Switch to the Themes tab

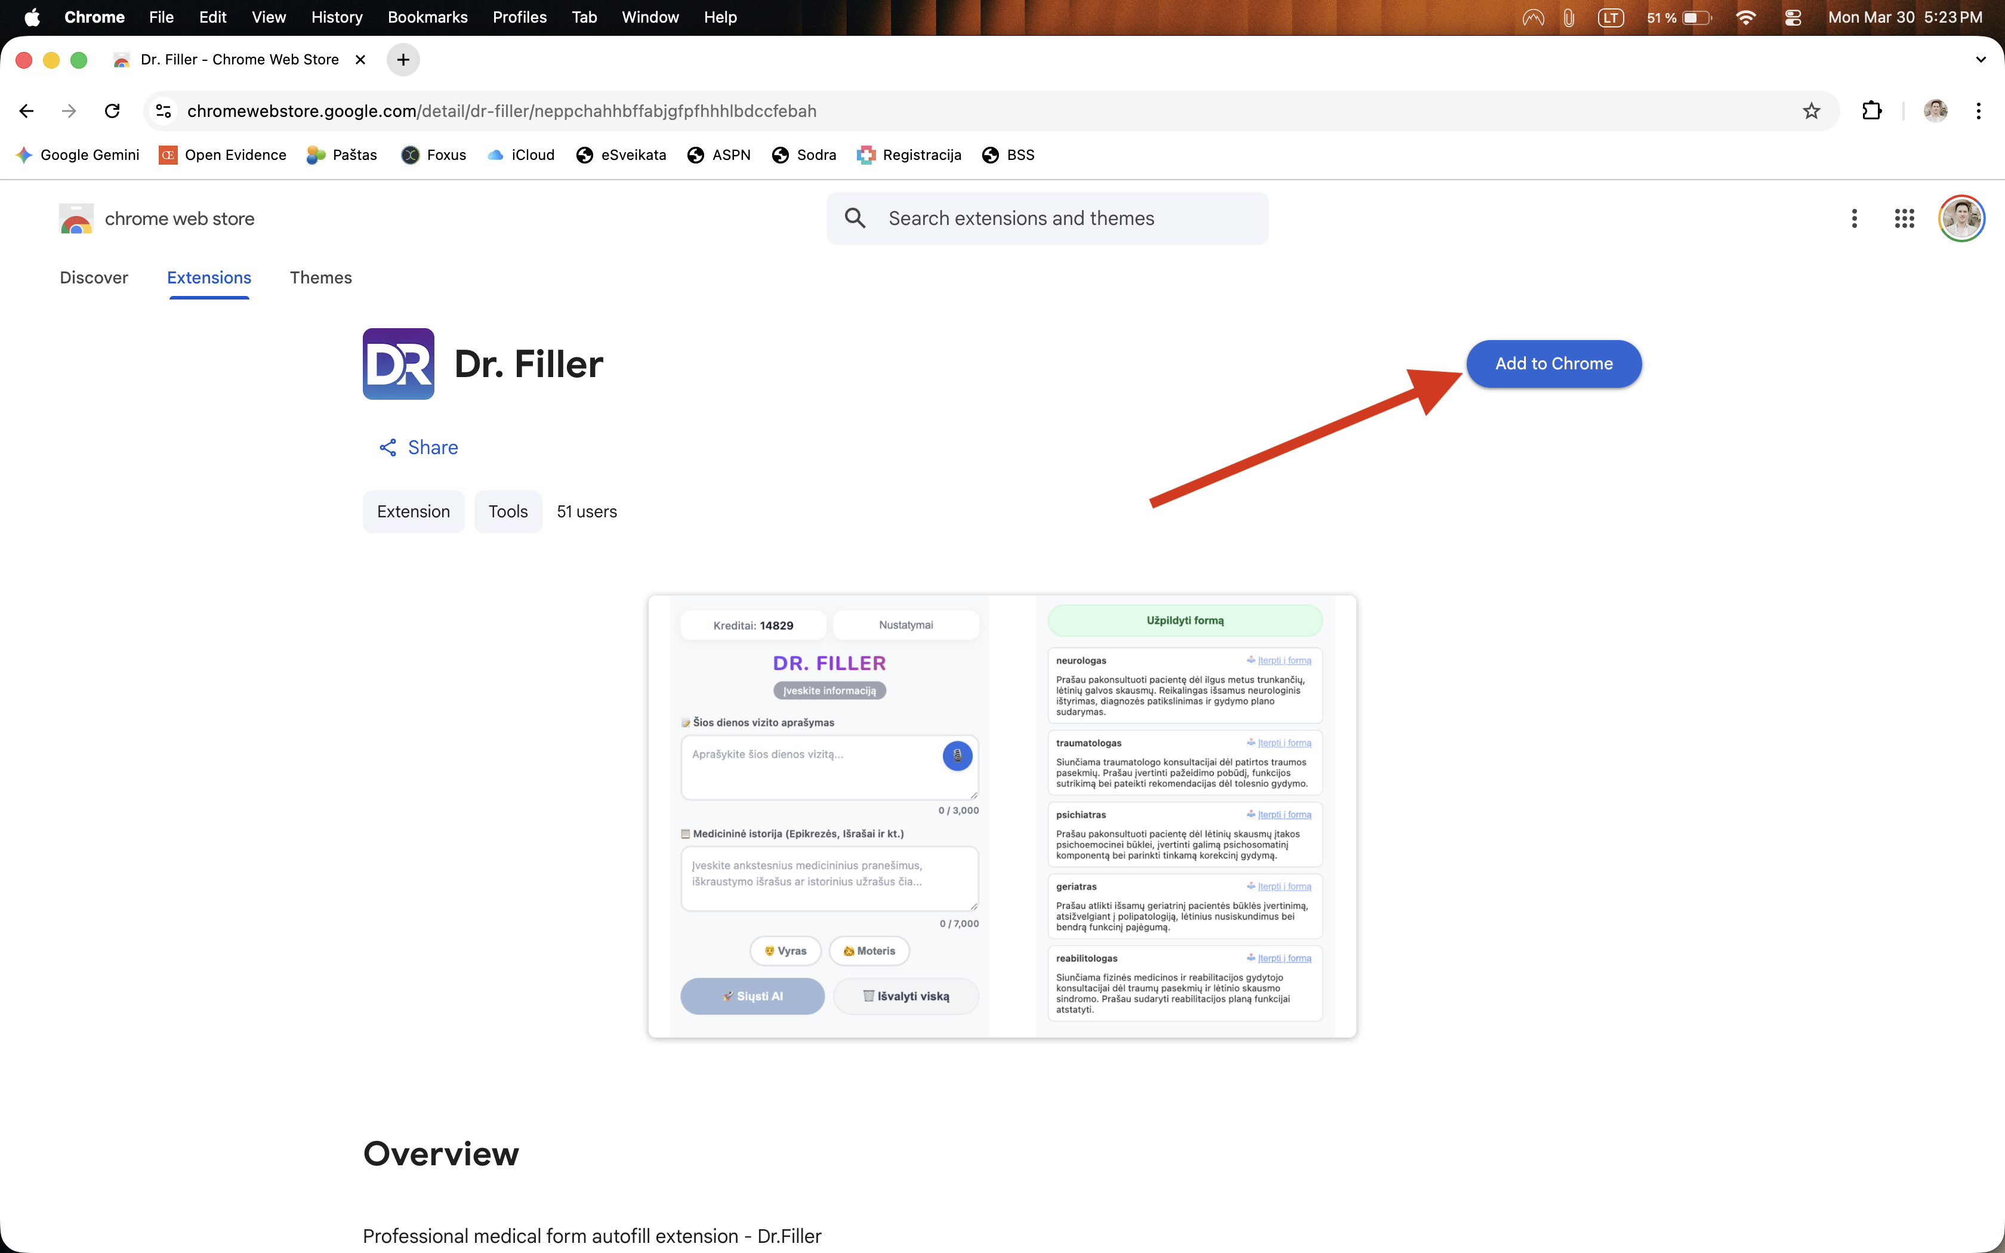320,277
